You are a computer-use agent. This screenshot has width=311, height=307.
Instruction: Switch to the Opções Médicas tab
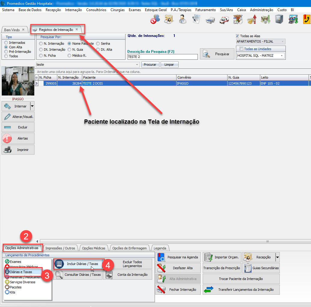94,248
